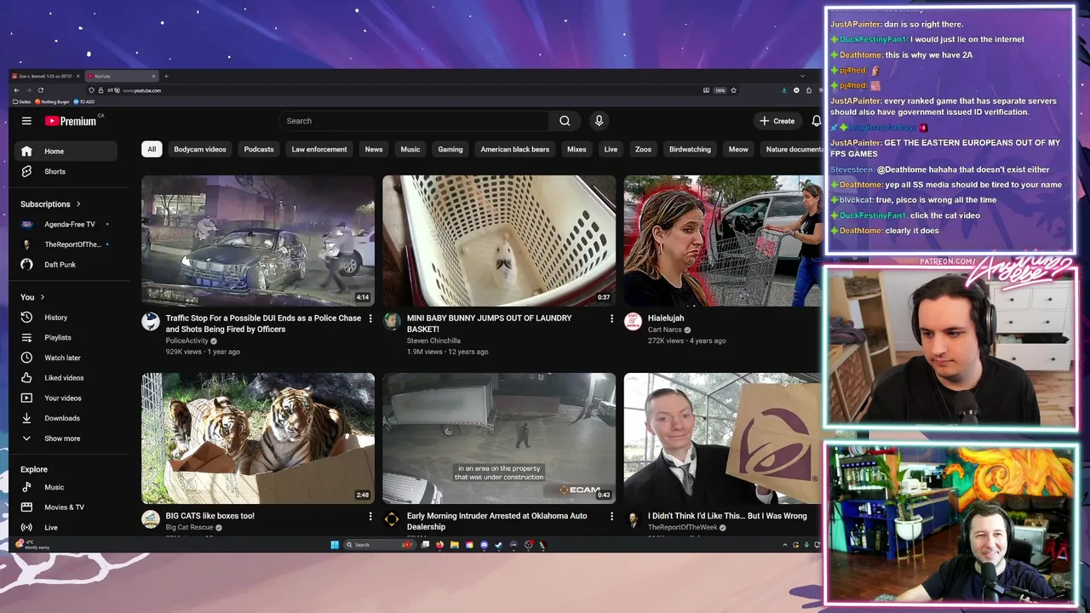This screenshot has height=613, width=1090.
Task: Open Playlists in sidebar
Action: 66,337
